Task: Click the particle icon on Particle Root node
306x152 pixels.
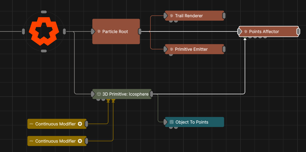Action: [x=99, y=32]
